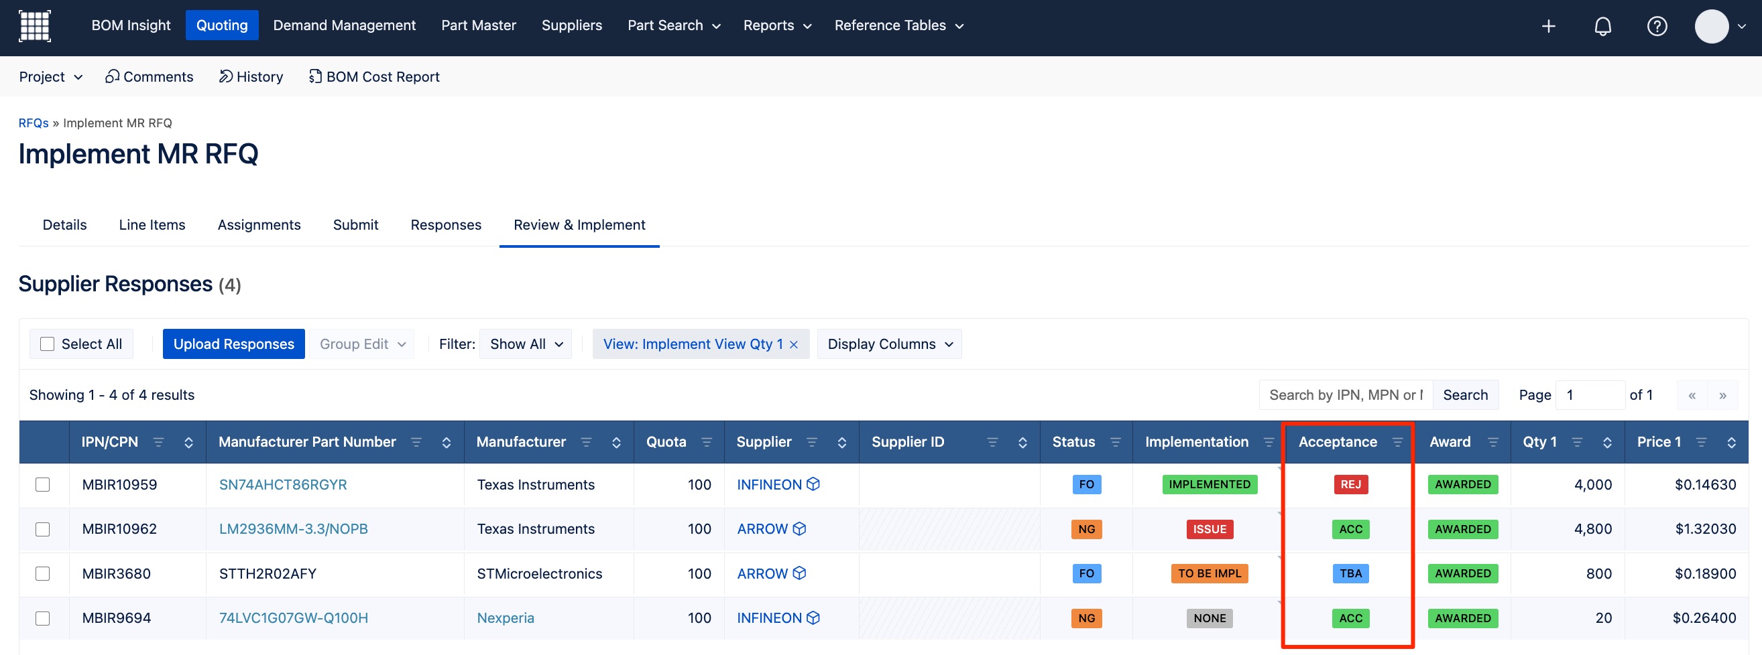This screenshot has height=655, width=1762.
Task: Sort the Supplier ID column
Action: tap(1022, 442)
